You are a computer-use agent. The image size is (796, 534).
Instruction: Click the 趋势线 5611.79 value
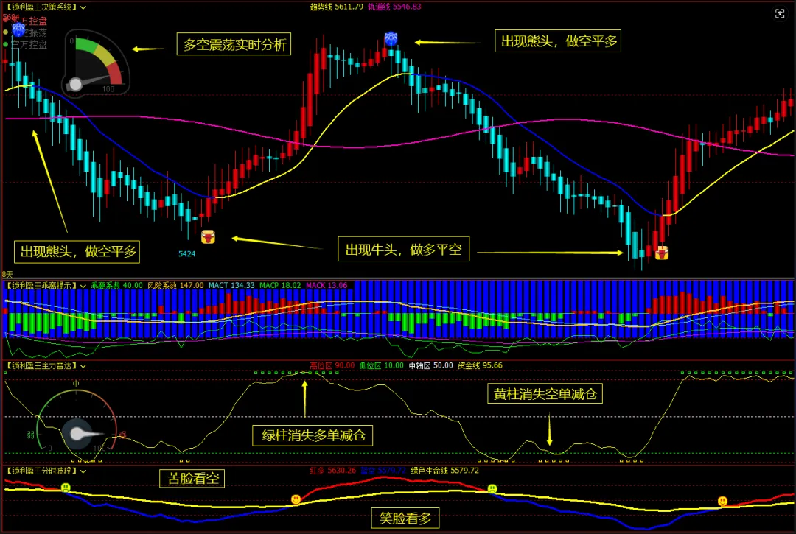tap(337, 7)
